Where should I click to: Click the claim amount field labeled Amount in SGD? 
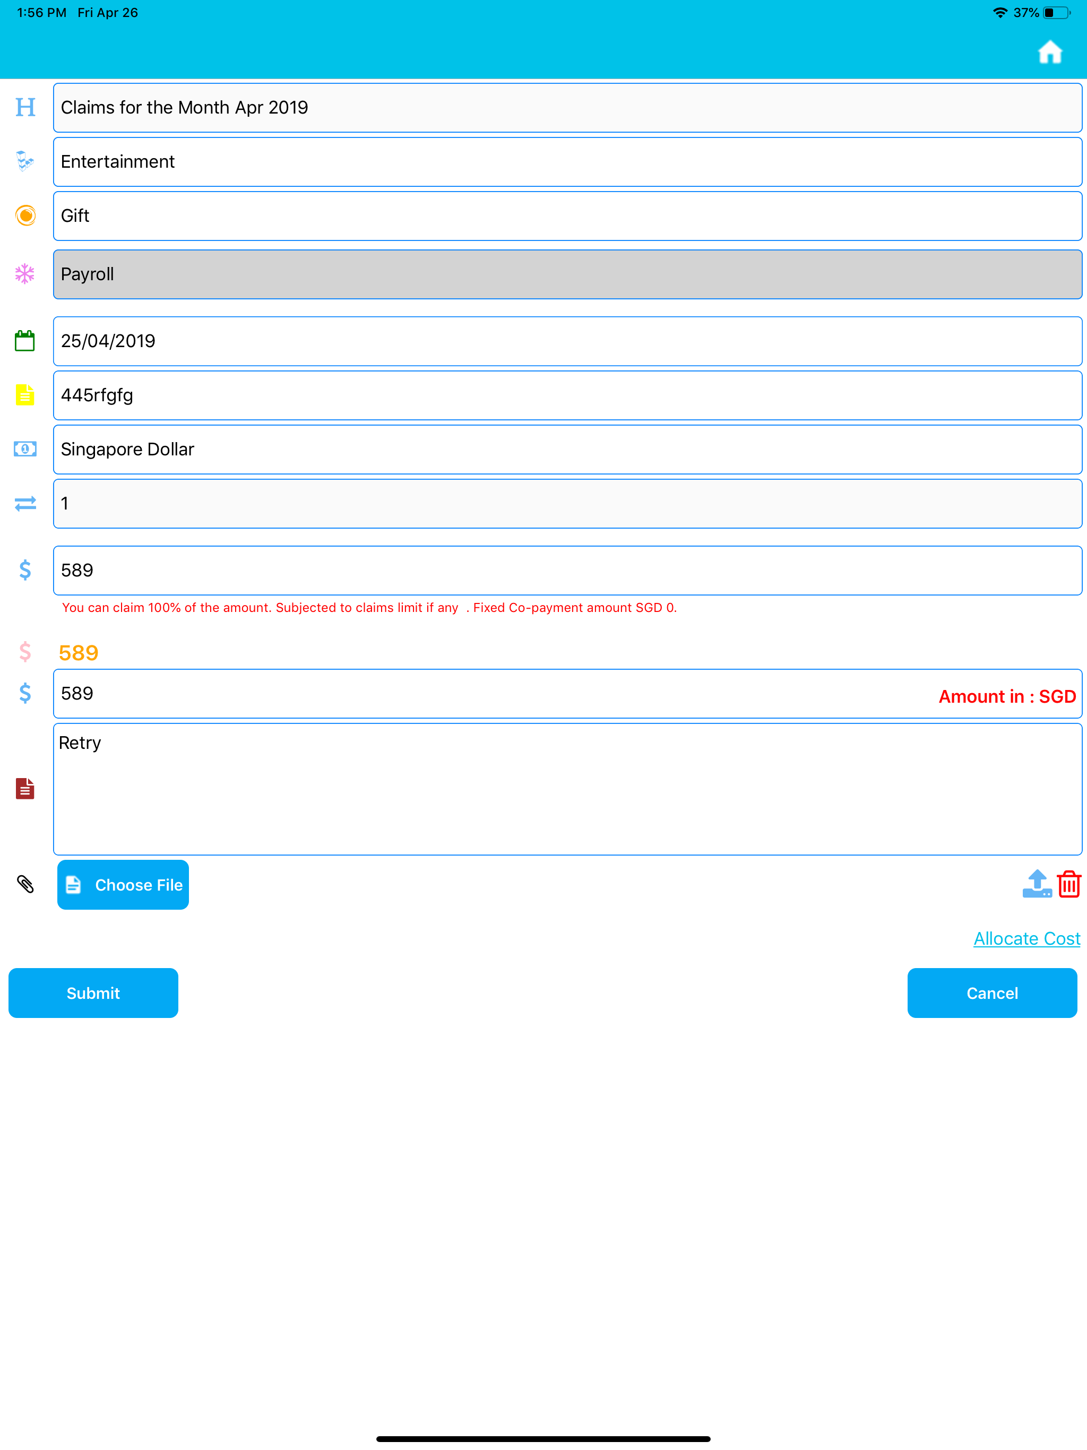click(568, 694)
